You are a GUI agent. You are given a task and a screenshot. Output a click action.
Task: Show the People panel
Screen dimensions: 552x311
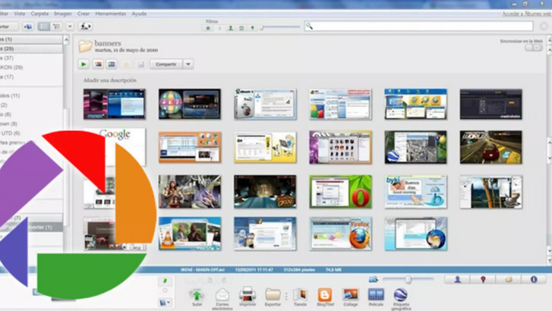457,279
